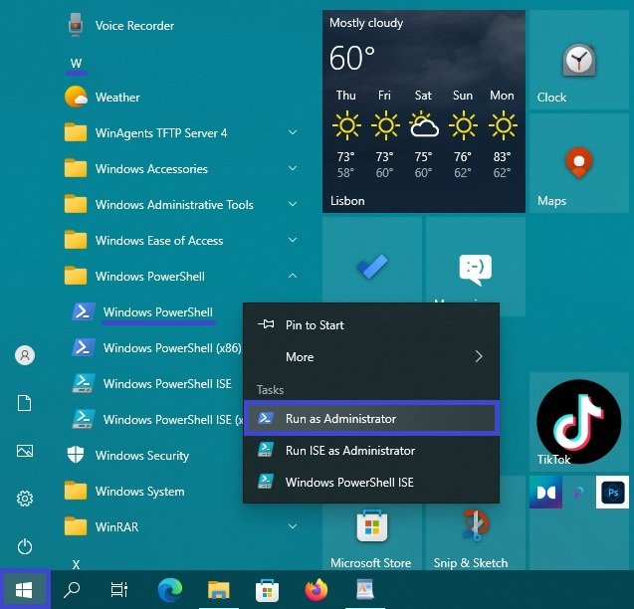Image resolution: width=634 pixels, height=609 pixels.
Task: Open user account avatar icon
Action: tap(25, 355)
